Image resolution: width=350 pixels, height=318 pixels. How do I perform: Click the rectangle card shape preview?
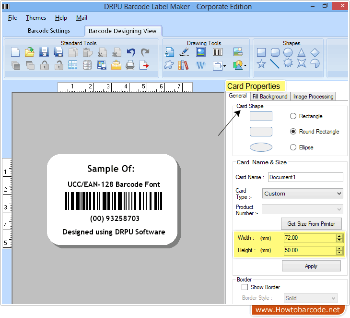[261, 116]
